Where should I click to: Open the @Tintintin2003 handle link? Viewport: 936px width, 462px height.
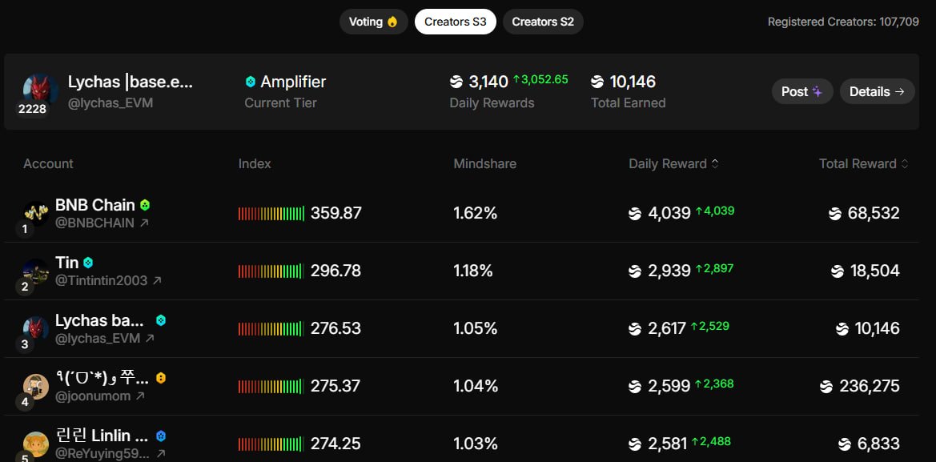coord(102,280)
